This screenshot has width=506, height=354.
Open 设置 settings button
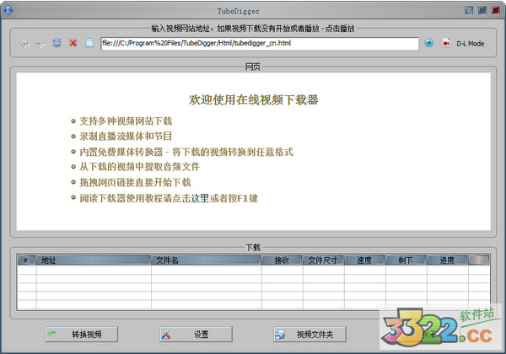pos(196,335)
